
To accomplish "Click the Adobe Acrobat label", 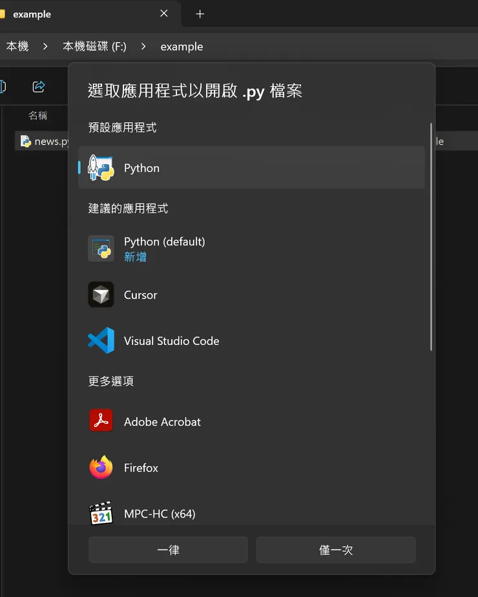I will pos(162,422).
